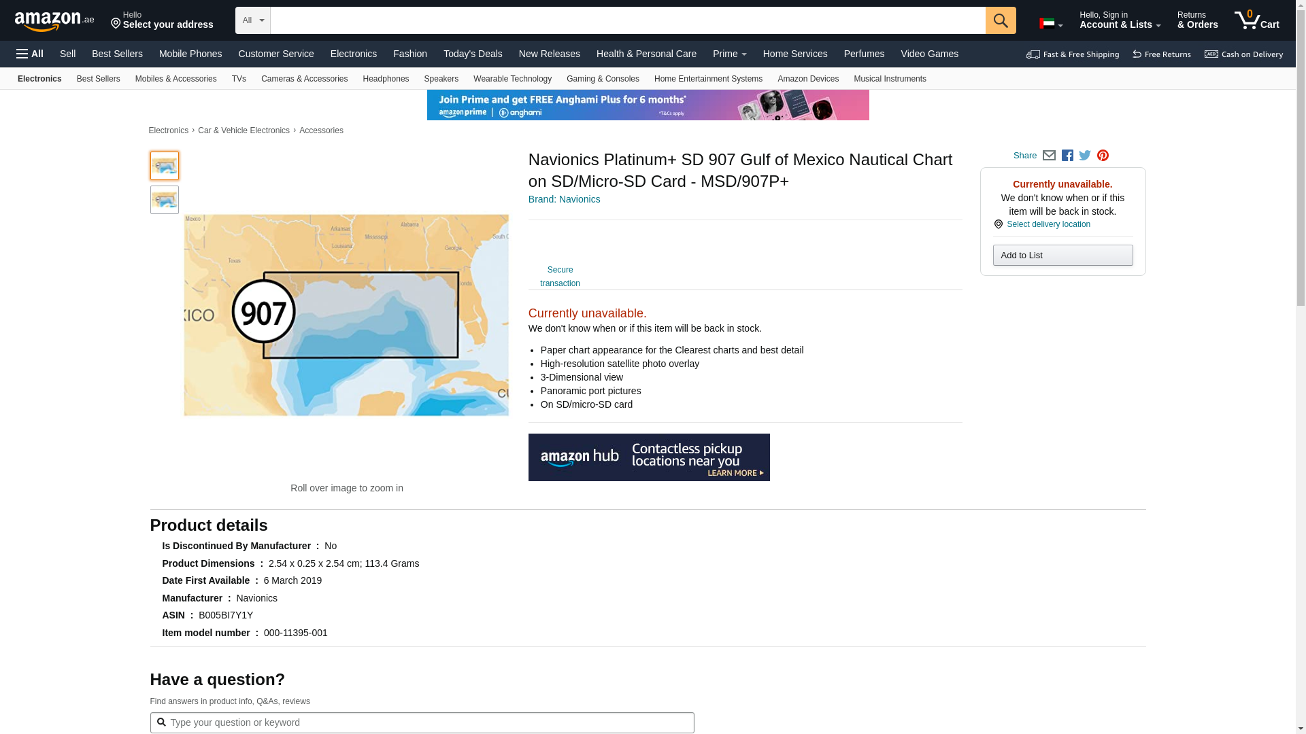Focus the question keyword input field

point(422,722)
